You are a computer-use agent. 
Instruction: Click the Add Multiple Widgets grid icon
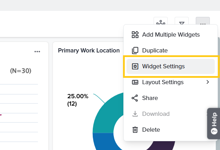(135, 35)
